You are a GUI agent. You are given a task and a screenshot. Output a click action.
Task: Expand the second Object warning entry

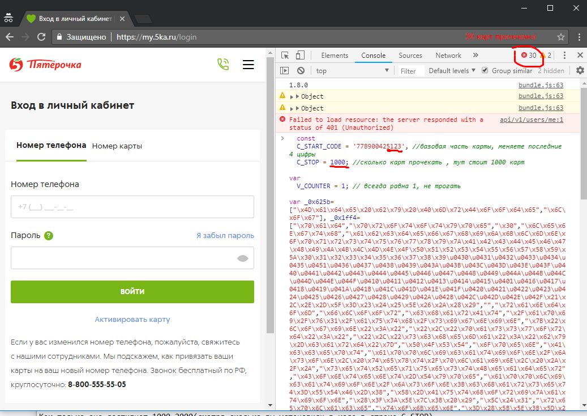click(292, 109)
